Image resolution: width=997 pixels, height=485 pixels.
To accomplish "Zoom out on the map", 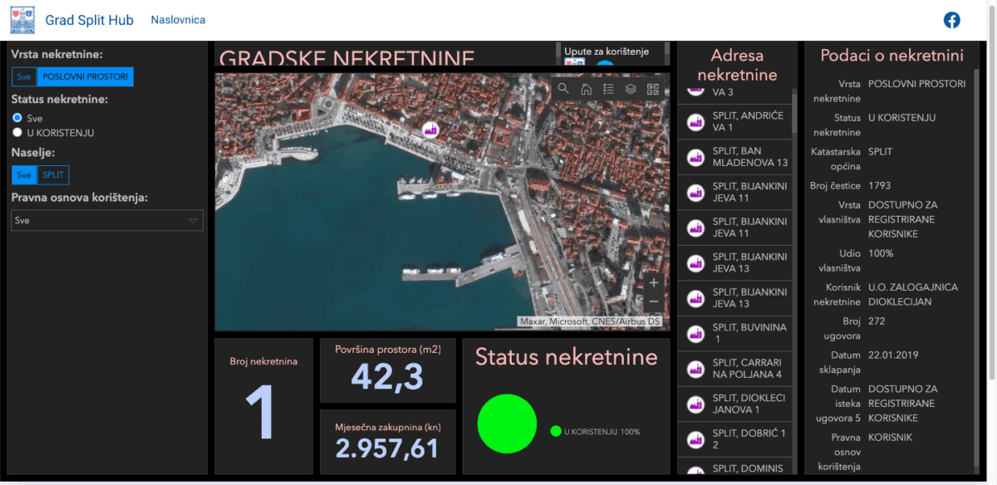I will (x=654, y=301).
